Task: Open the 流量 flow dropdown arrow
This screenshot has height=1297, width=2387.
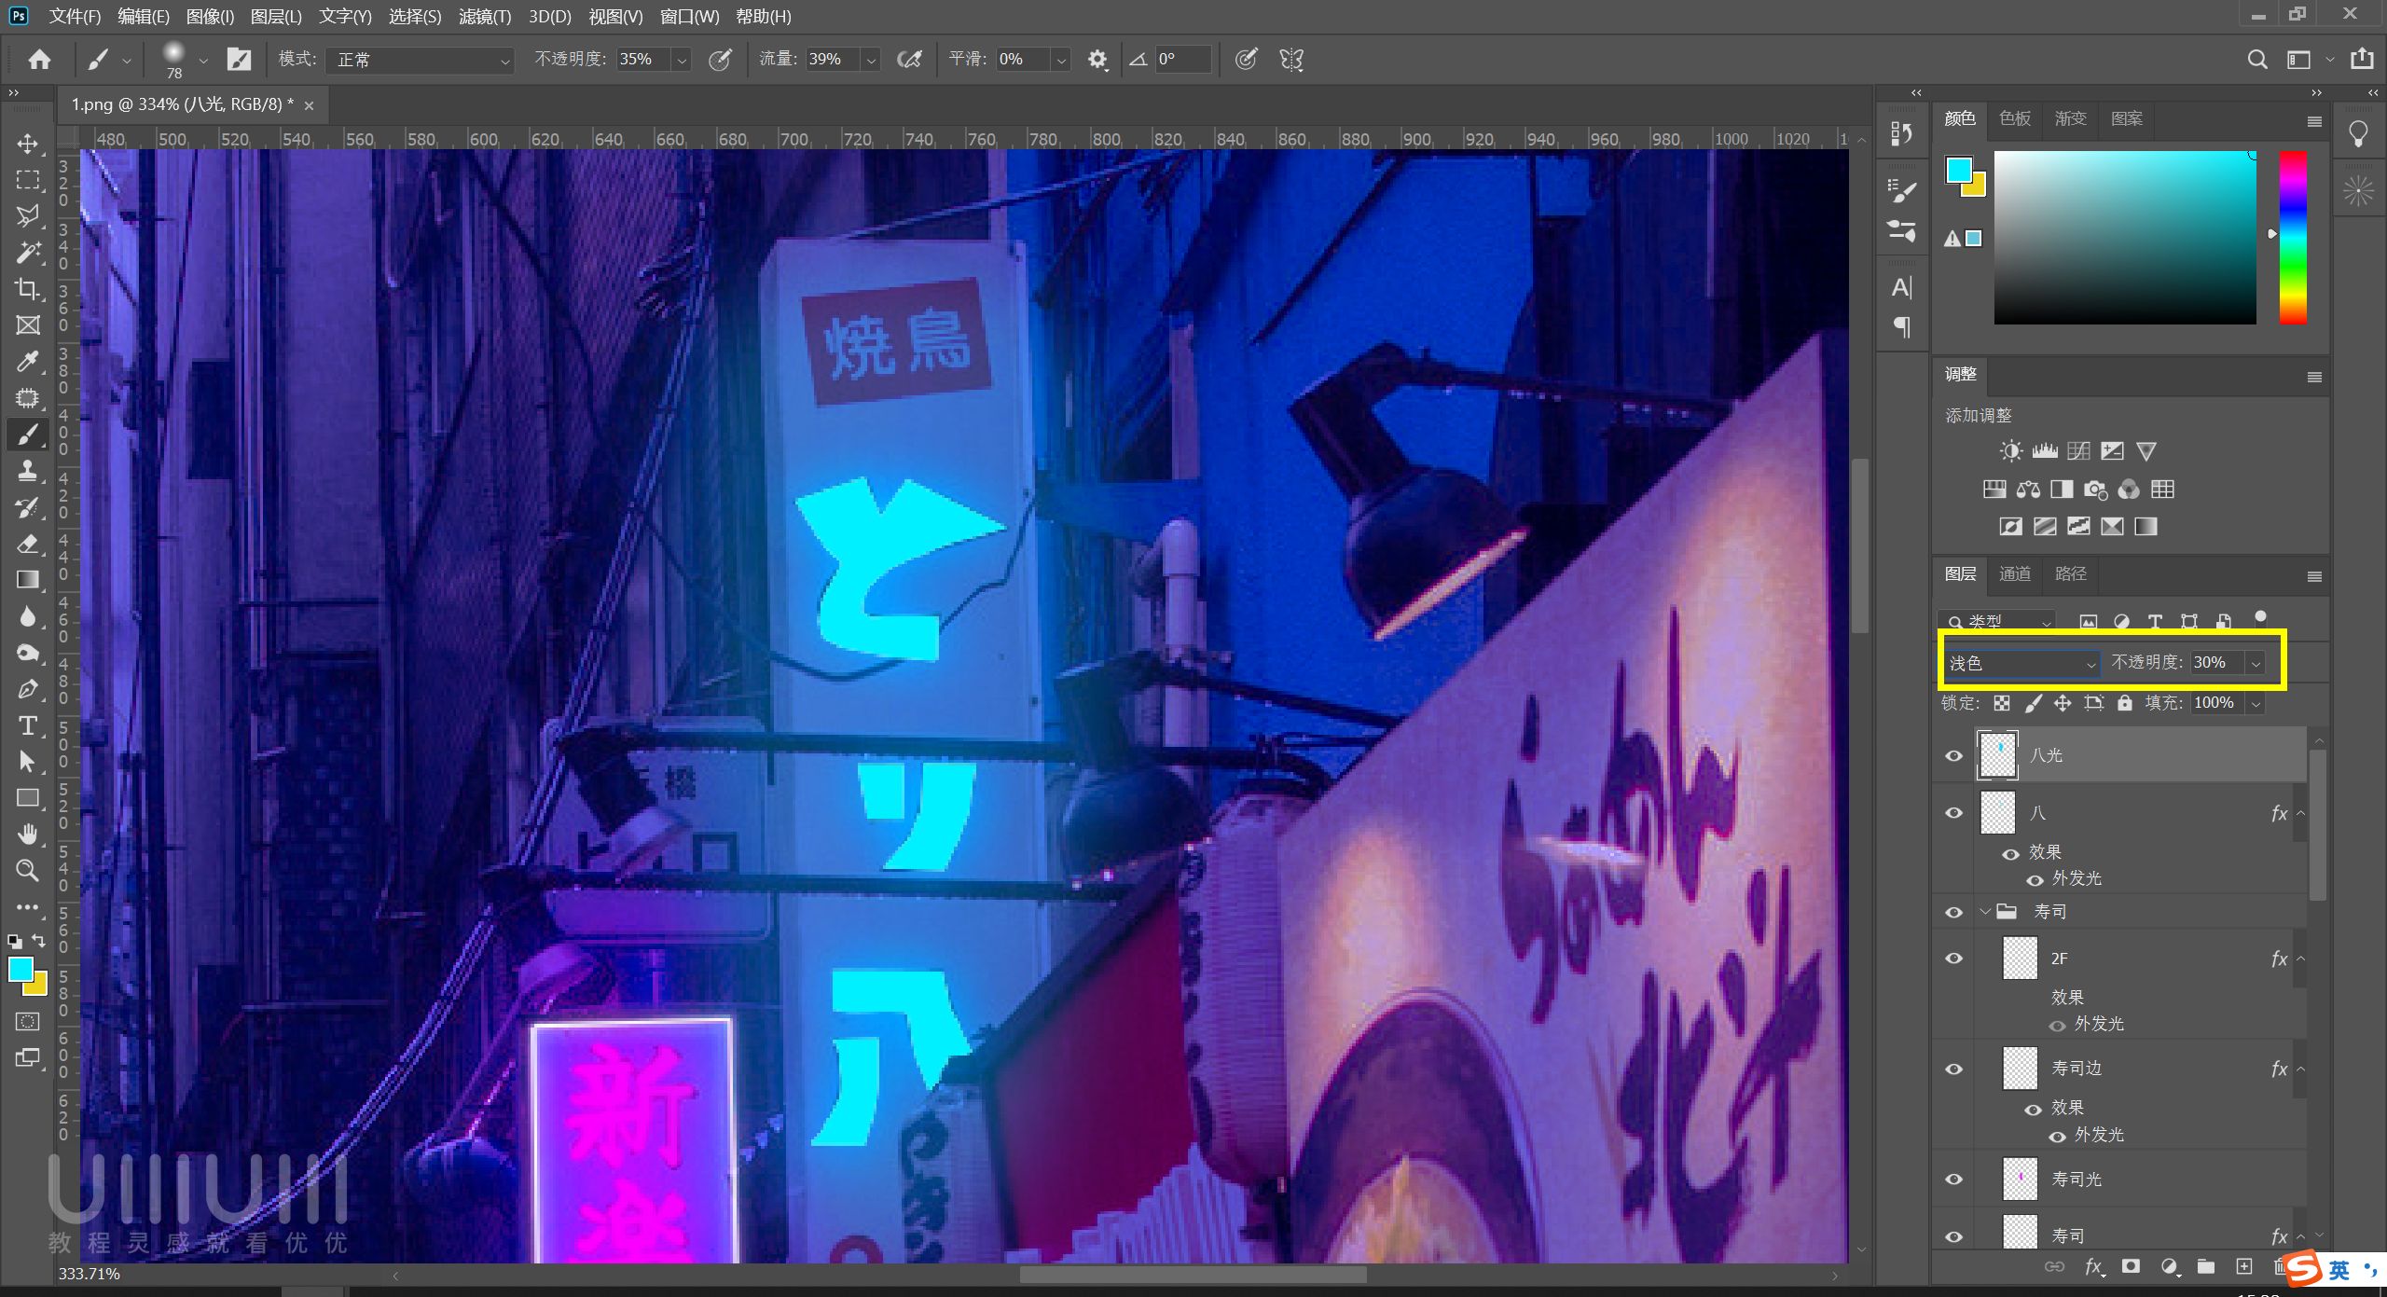Action: click(871, 60)
